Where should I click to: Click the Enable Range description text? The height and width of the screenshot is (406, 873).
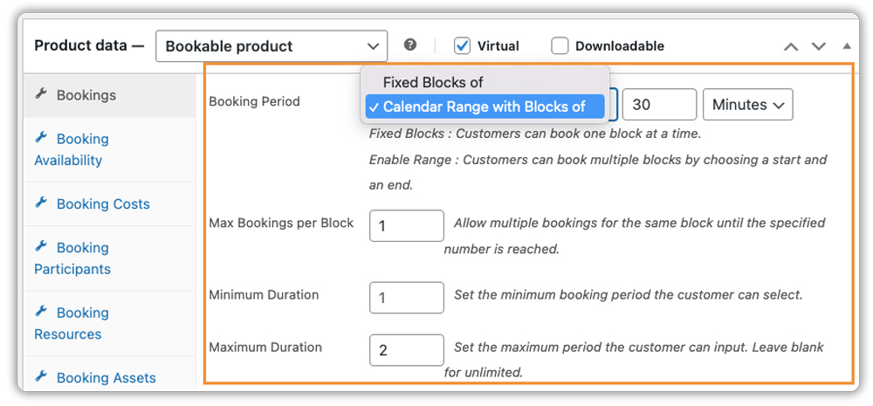598,173
